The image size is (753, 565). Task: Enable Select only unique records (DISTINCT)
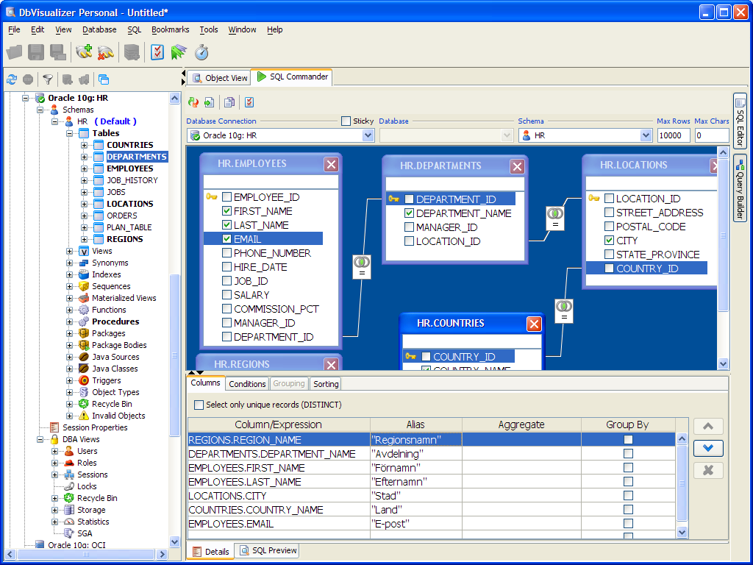tap(199, 405)
